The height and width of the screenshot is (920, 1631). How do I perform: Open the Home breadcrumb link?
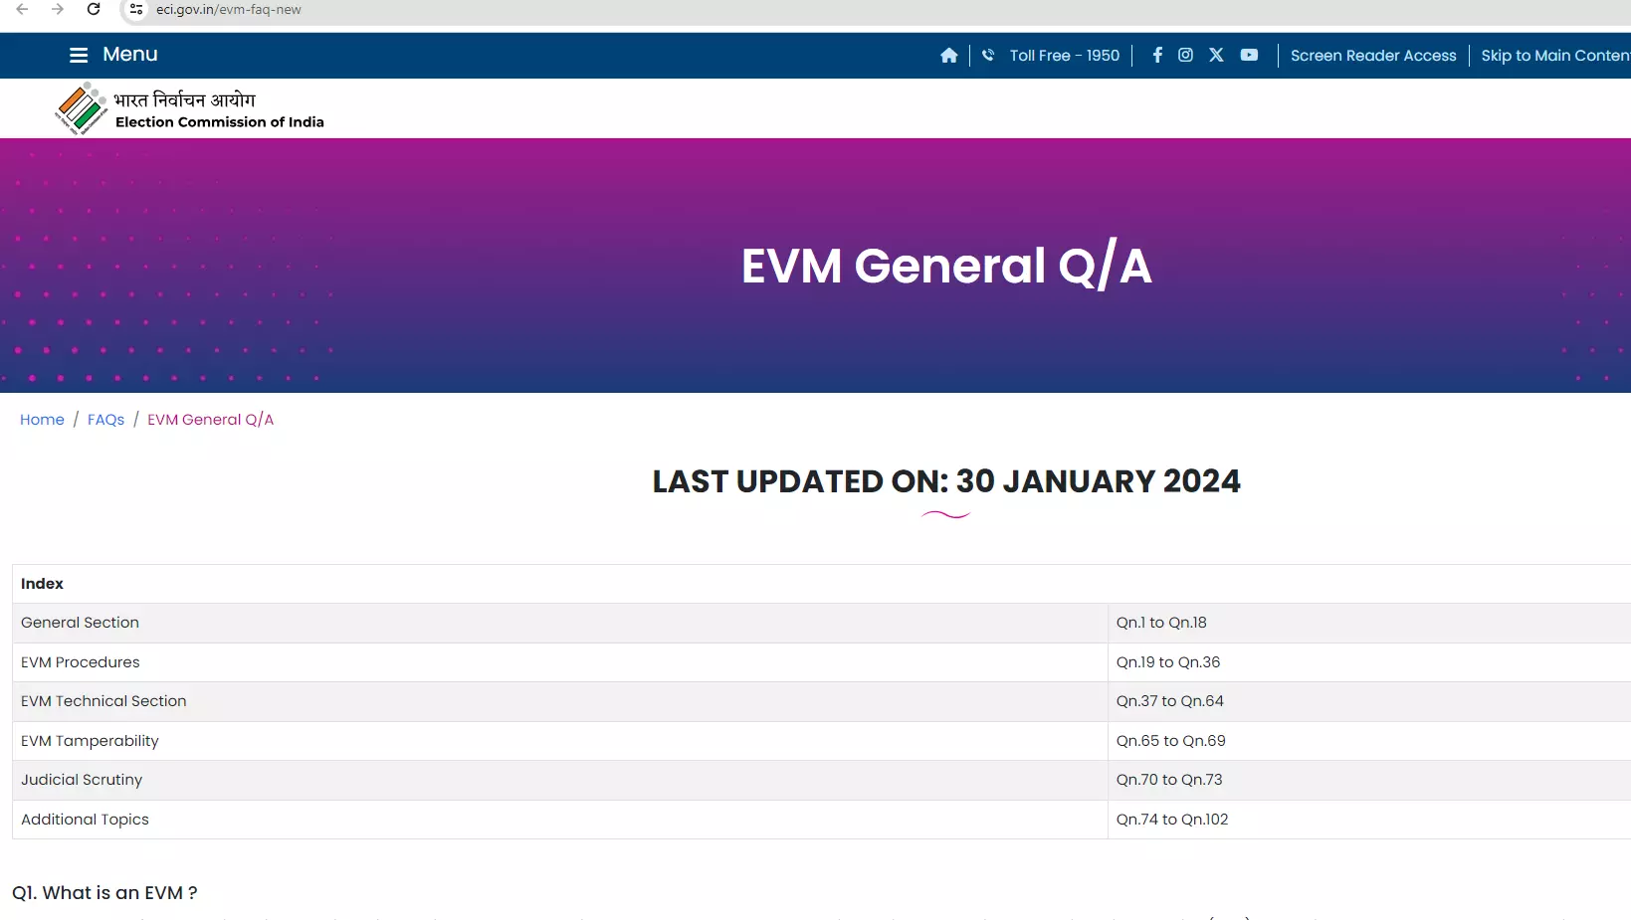(x=42, y=420)
